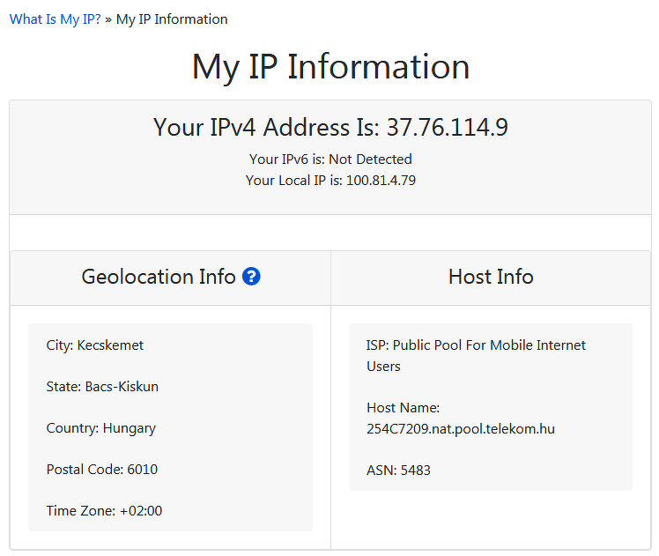
Task: Click the Country: Hungary entry
Action: pos(100,428)
